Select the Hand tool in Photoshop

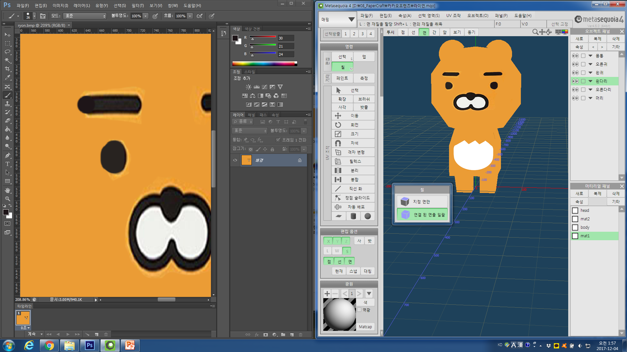click(8, 190)
